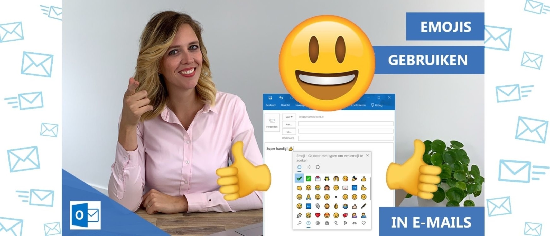Viewport: 550px width, 236px height.
Task: Open recently used emojis via clock icon
Action: (309, 223)
